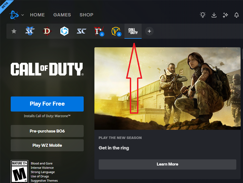Click 'Installs Call of Duty: Warzone' text
The image size is (243, 183).
47,116
